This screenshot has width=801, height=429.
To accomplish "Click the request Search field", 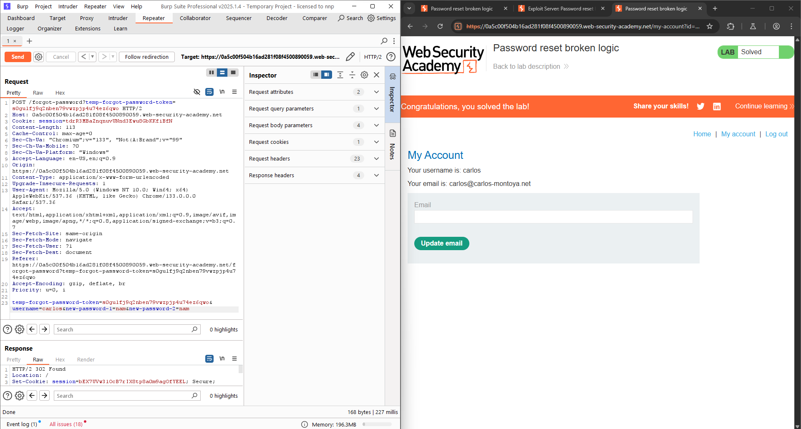I will (x=127, y=329).
